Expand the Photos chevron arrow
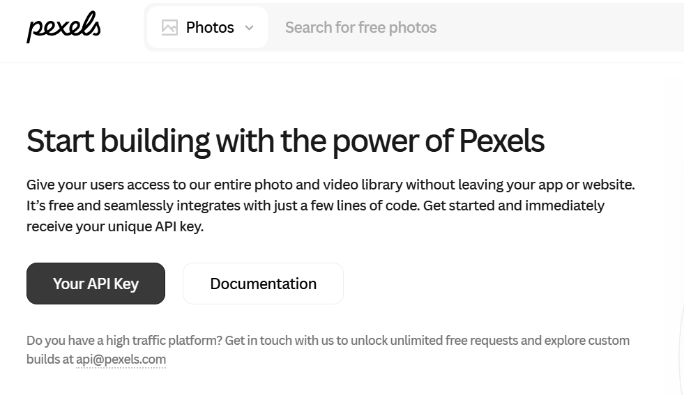Screen dimensions: 684x395 250,28
